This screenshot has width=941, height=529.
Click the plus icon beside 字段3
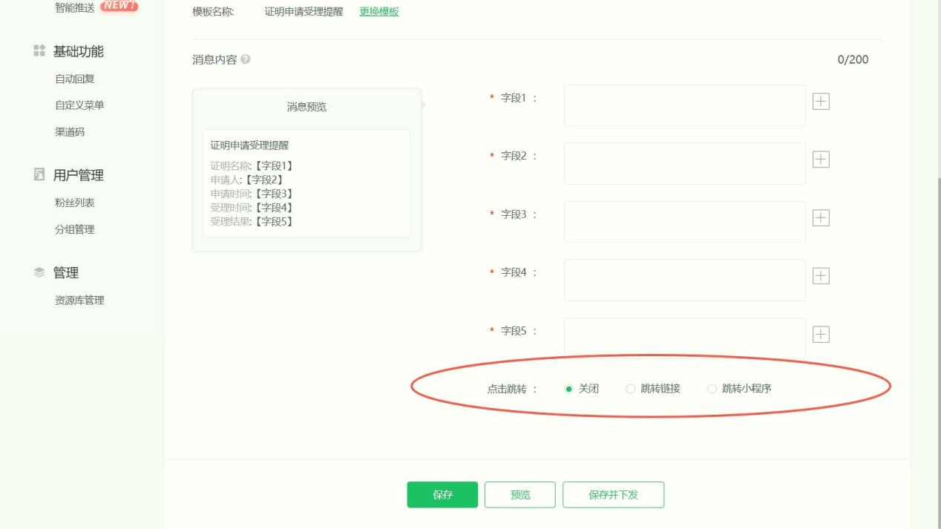point(821,218)
